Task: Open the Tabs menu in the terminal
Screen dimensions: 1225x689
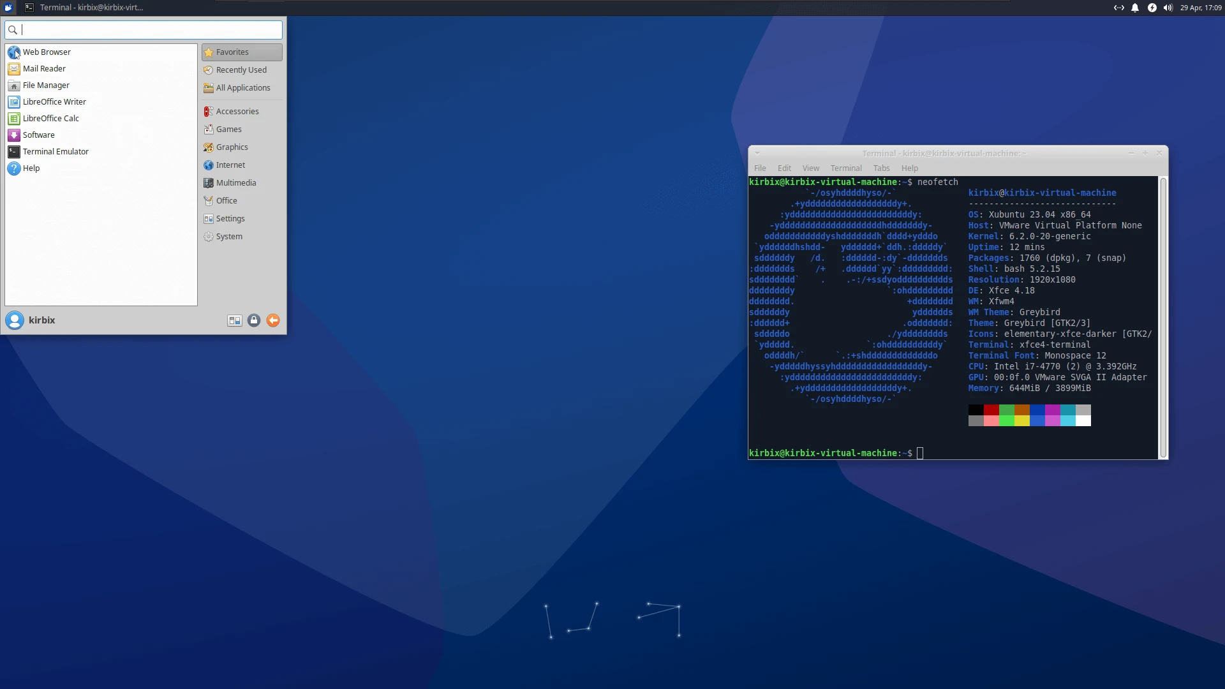Action: 881,168
